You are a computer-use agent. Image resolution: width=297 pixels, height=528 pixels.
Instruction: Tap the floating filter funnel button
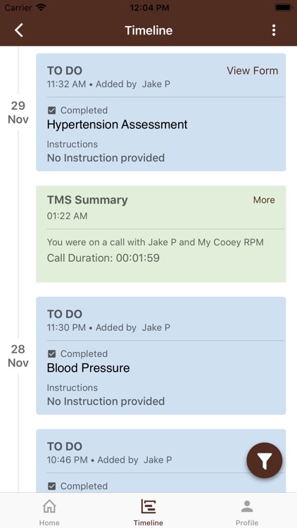coord(265,460)
